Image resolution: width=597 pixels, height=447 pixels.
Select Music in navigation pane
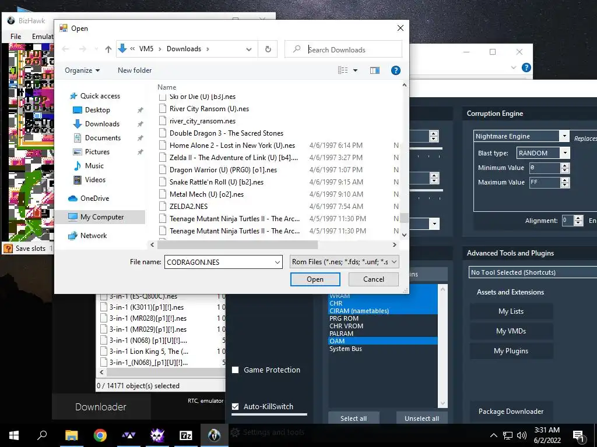click(x=94, y=166)
